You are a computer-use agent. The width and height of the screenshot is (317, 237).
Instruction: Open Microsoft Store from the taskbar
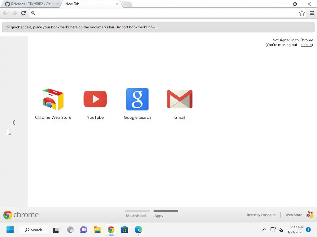[124, 230]
